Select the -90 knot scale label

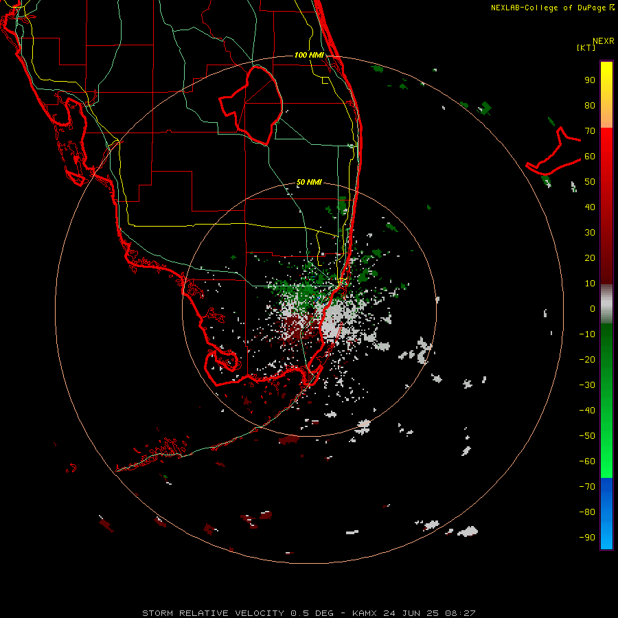587,538
